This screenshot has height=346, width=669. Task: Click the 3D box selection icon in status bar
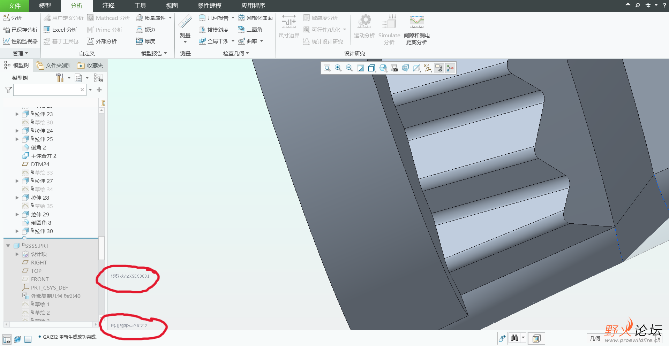point(536,338)
